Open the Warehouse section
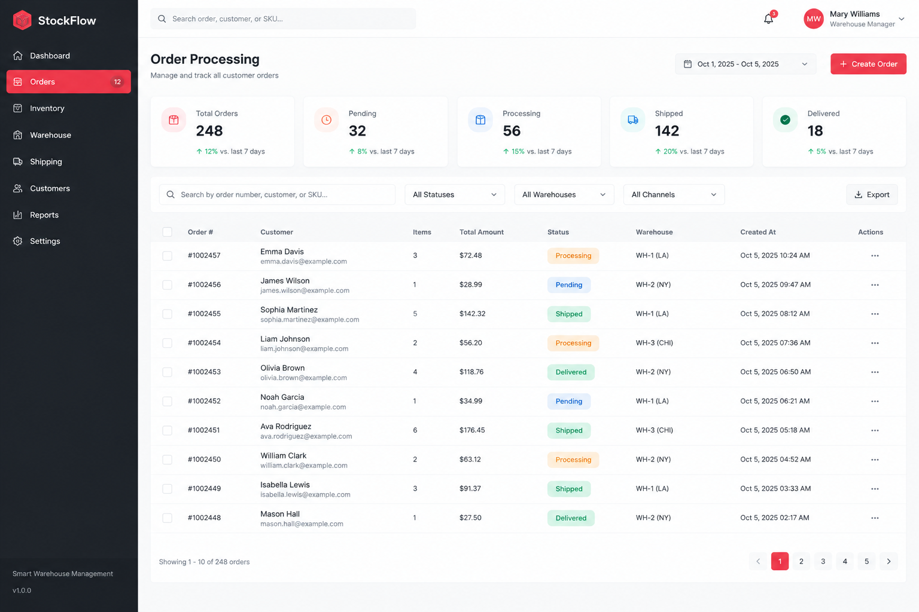This screenshot has width=919, height=612. [x=69, y=135]
